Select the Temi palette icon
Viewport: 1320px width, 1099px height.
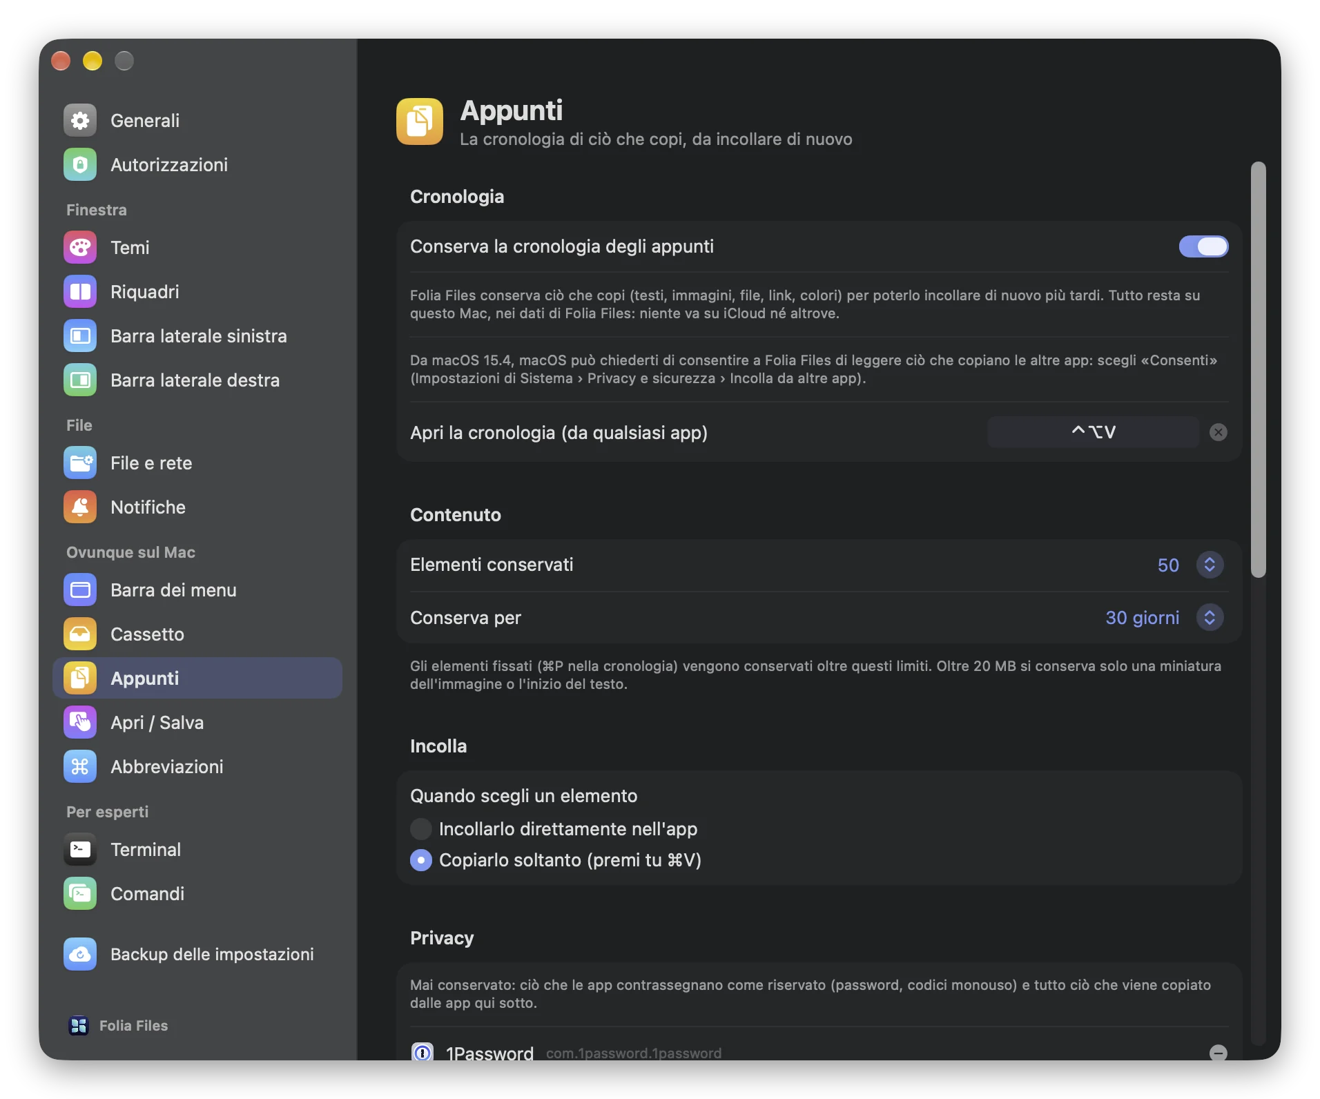click(80, 248)
